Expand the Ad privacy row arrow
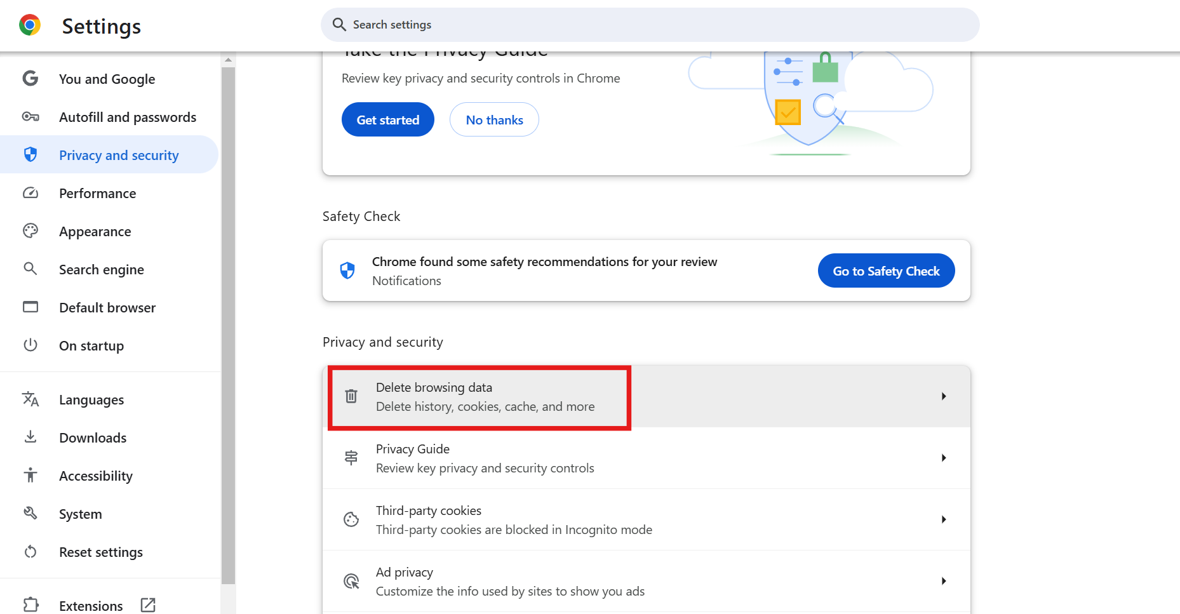 (x=944, y=581)
